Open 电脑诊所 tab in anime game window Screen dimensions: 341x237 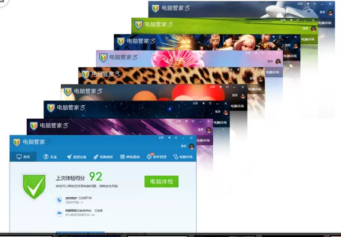tap(290, 56)
